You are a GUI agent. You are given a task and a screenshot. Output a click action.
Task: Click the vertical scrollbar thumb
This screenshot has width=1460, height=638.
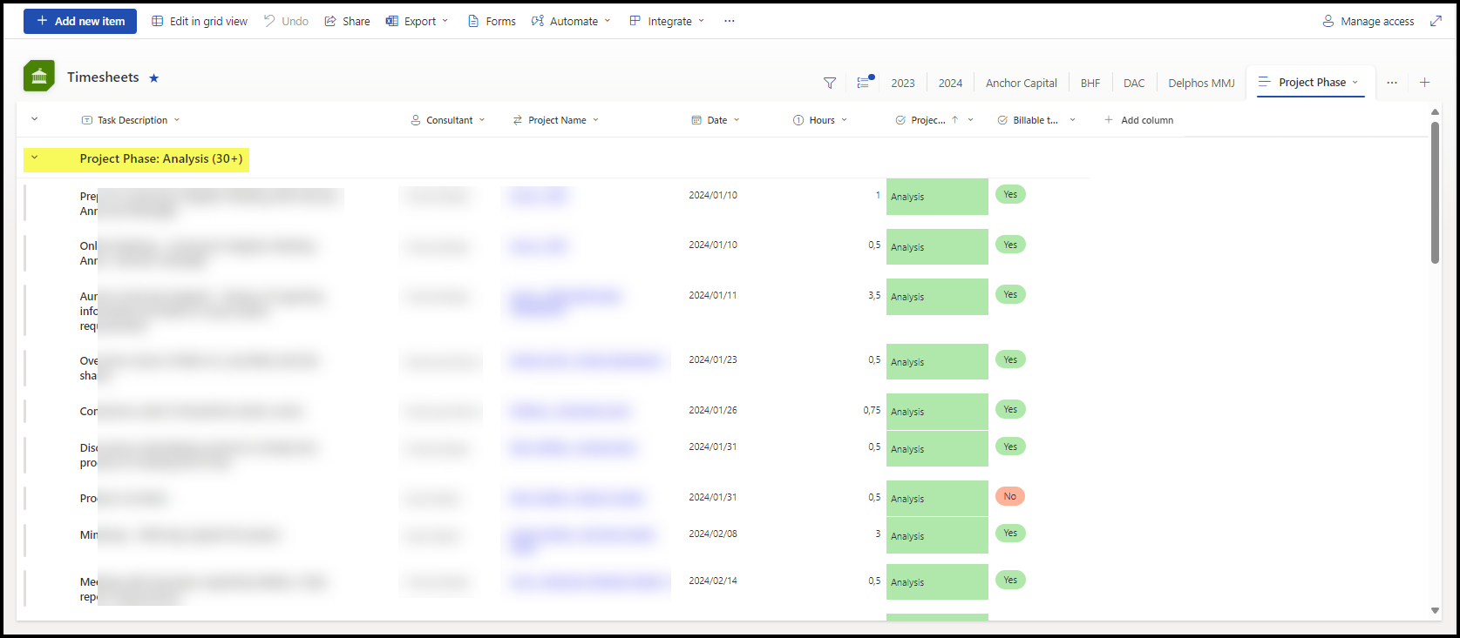[1435, 191]
